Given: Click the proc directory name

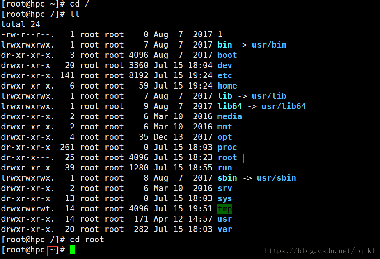Looking at the screenshot, I should (x=227, y=148).
